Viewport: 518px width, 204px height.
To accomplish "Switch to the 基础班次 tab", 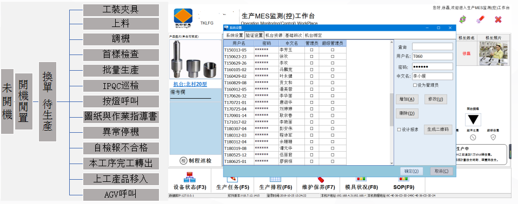I will click(294, 35).
